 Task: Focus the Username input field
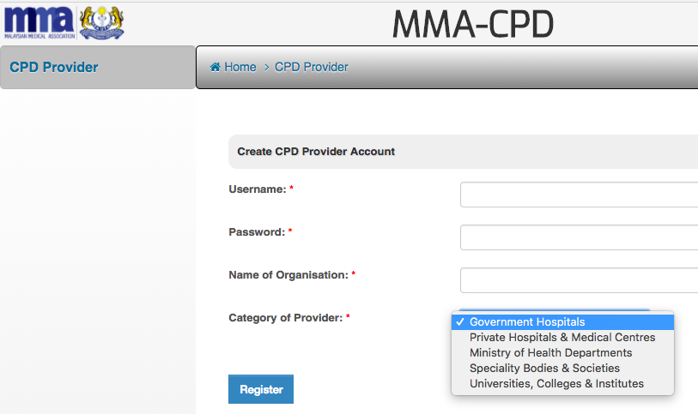[580, 195]
